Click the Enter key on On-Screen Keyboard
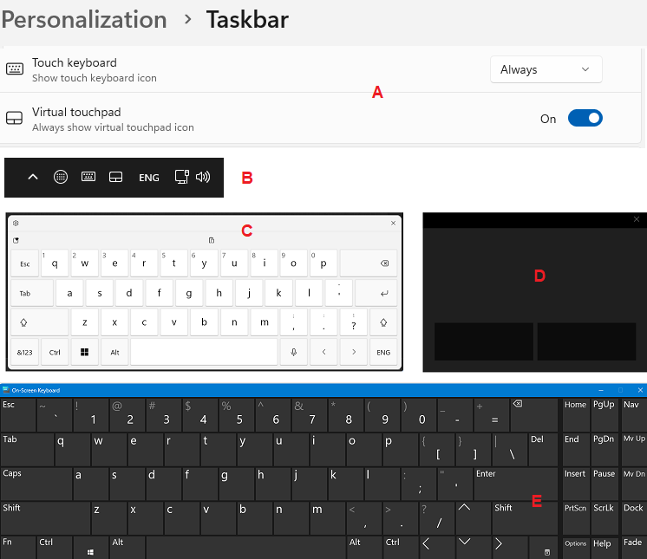Screen dimensions: 647x559 pos(515,484)
